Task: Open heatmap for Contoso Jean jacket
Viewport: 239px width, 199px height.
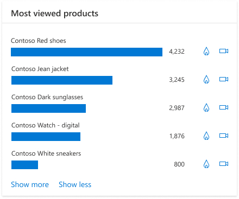Action: point(206,79)
